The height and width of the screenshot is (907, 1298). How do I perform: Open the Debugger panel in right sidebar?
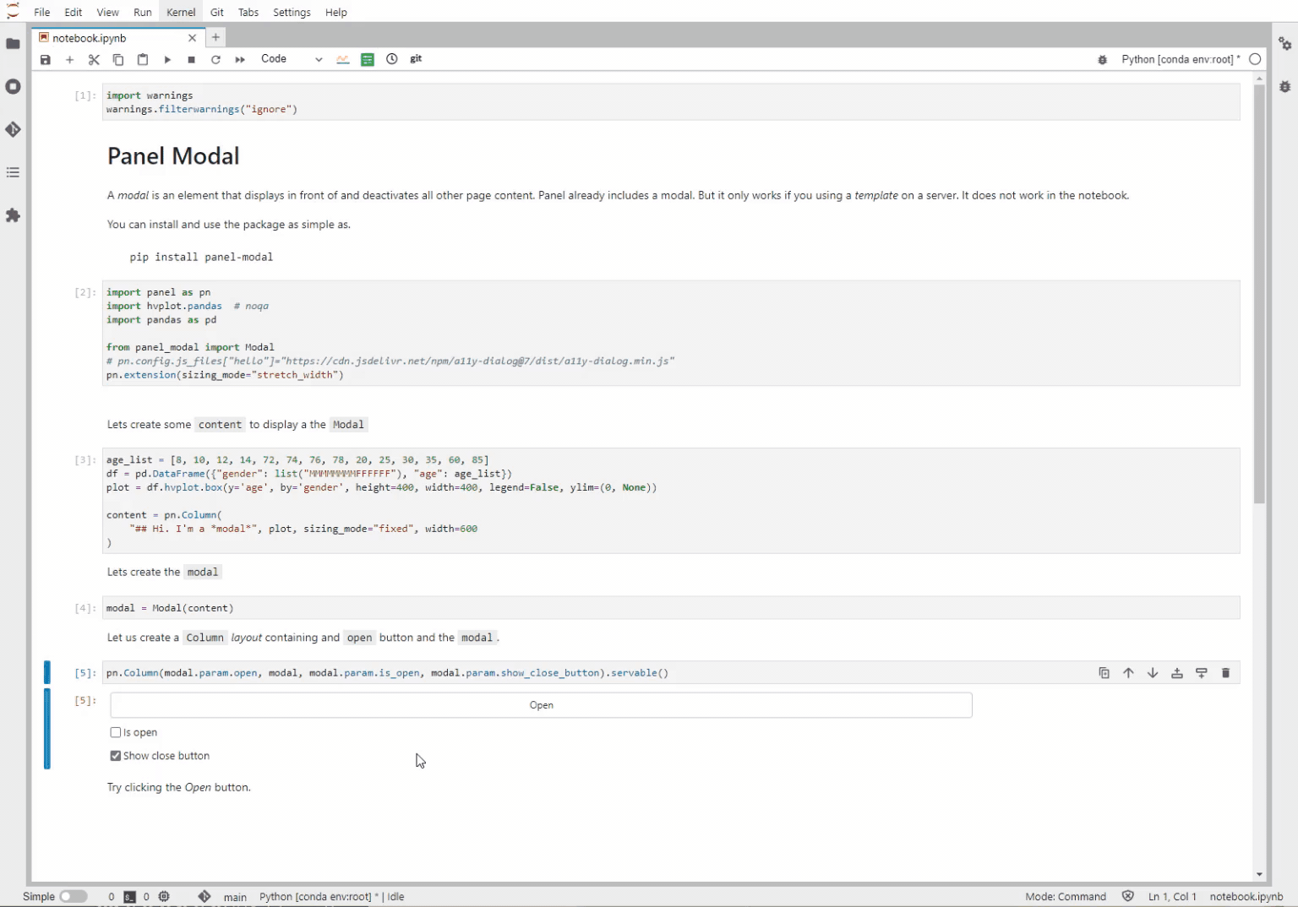point(1284,86)
